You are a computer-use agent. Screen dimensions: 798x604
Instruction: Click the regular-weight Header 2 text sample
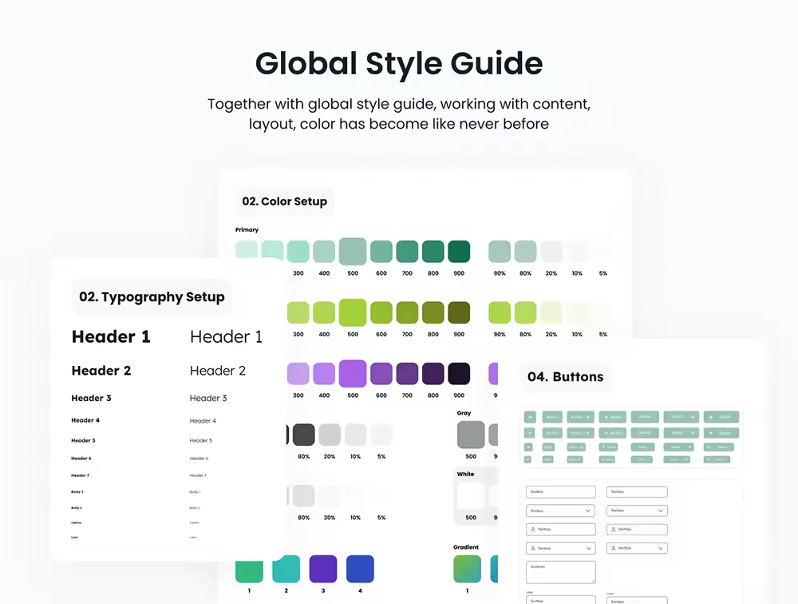(217, 371)
